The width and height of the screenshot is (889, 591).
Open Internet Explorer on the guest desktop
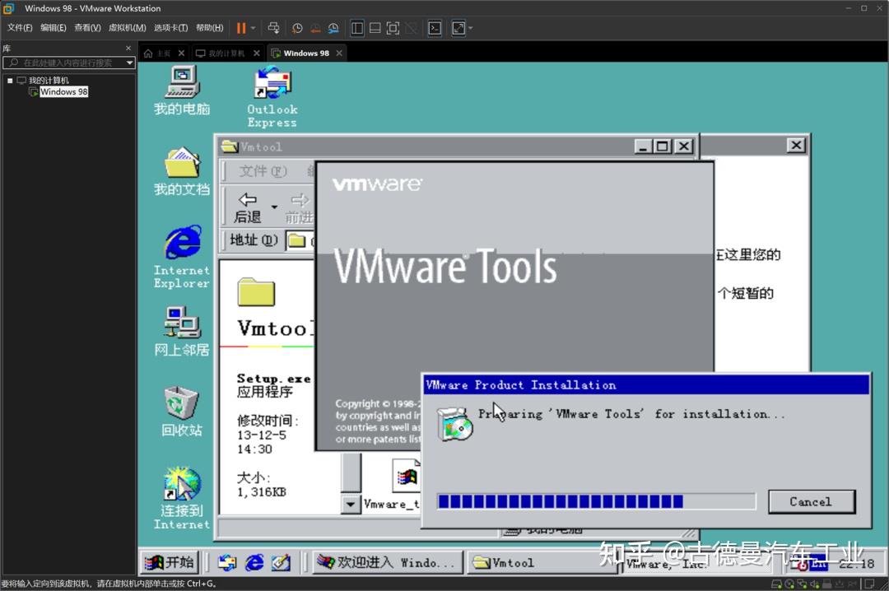coord(180,244)
